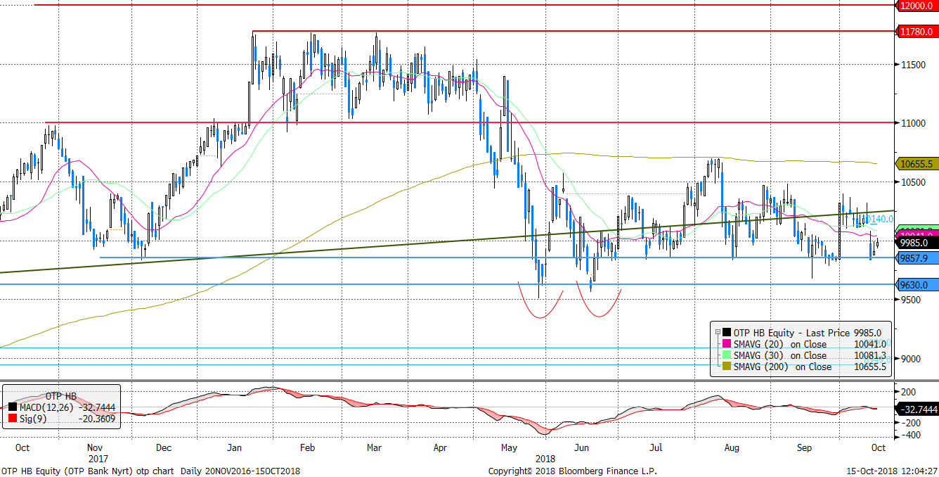
Task: Click the 11000 axis tick label
Action: click(912, 123)
